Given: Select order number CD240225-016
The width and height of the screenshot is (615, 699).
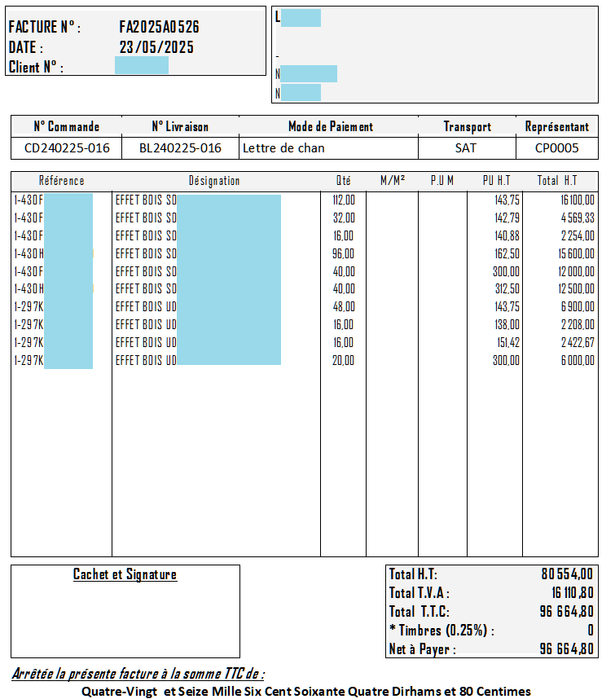Looking at the screenshot, I should click(67, 148).
